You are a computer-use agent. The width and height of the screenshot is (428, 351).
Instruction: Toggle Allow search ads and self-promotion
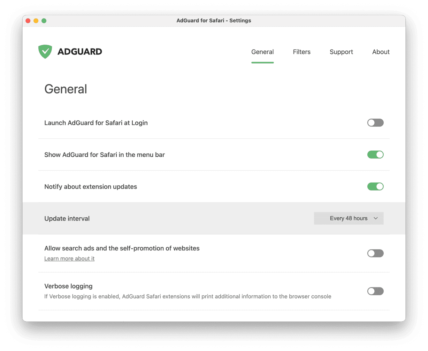point(375,253)
